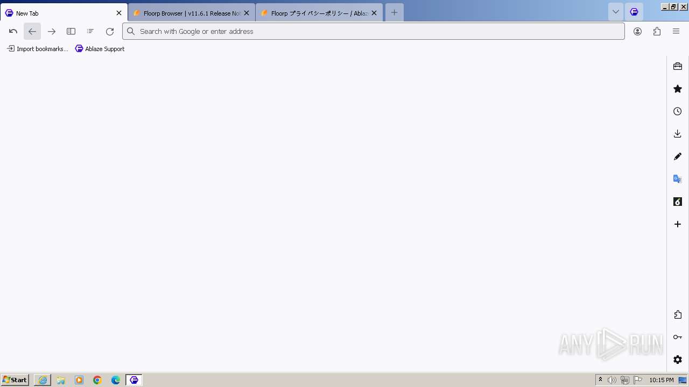Click the show desktop button

tap(683, 380)
